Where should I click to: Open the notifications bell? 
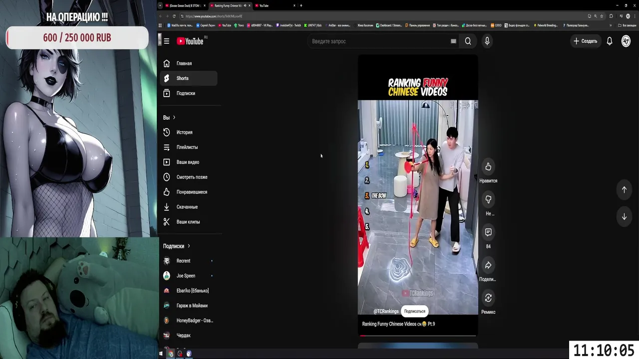click(610, 41)
